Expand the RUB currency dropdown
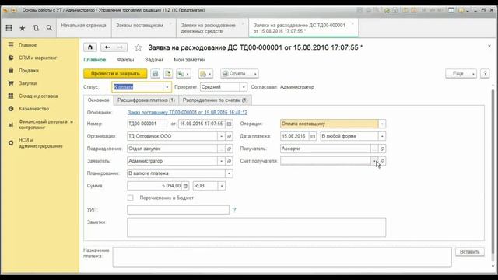The image size is (498, 280). (x=222, y=186)
